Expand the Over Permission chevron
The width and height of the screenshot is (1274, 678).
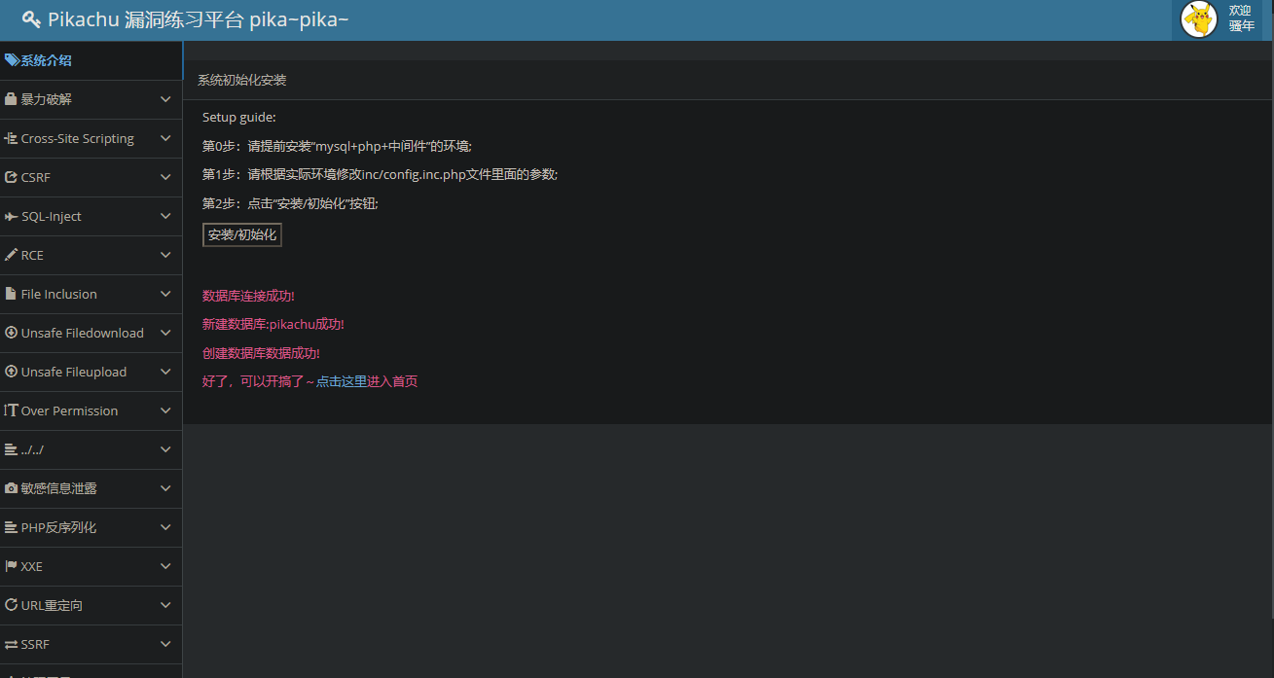[x=165, y=410]
